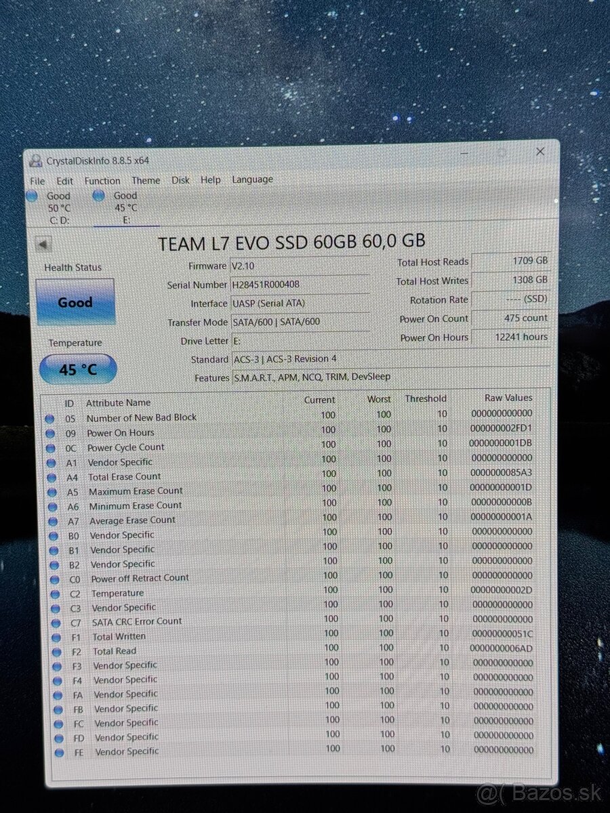The image size is (610, 813).
Task: Click the Interface UASP field
Action: pyautogui.click(x=300, y=304)
